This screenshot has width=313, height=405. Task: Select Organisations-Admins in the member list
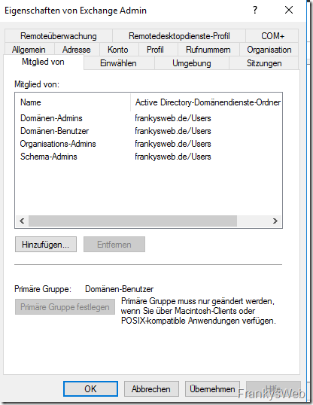(58, 144)
